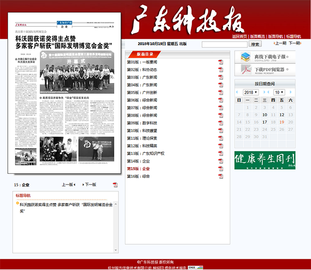
Task: Download PDF icon for 第05版 广州创新
Action: (x=220, y=92)
